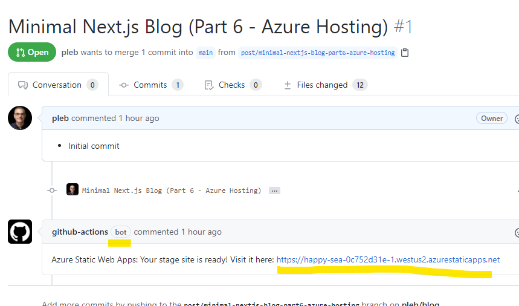The width and height of the screenshot is (519, 306).
Task: Click the Owner badge on the comment
Action: pos(492,119)
